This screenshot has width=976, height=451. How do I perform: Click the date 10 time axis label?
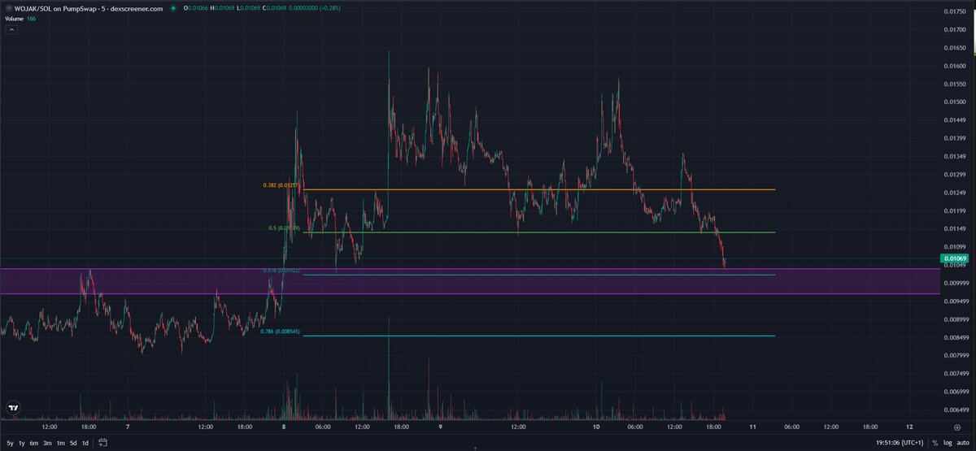pyautogui.click(x=596, y=426)
